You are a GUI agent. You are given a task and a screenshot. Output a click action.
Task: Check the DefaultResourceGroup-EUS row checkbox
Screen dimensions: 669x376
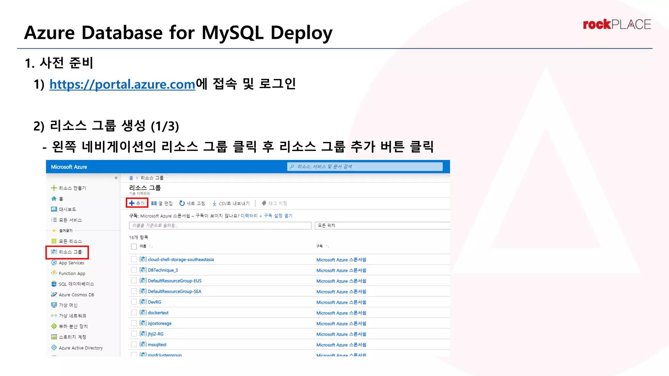pyautogui.click(x=134, y=280)
